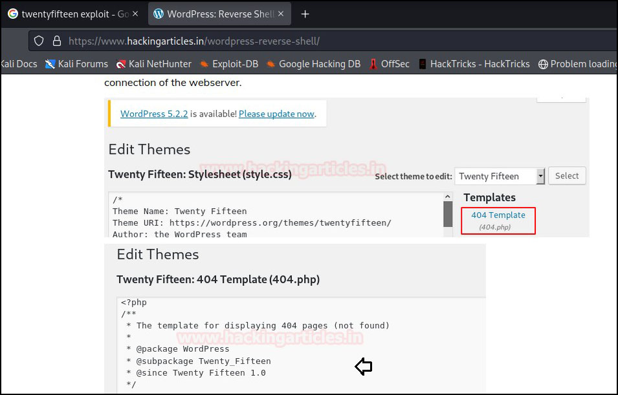Click the @package WordPress line

[x=178, y=349]
